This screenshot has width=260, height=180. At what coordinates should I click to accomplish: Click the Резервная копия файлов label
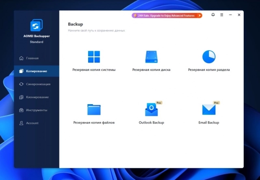pos(94,122)
